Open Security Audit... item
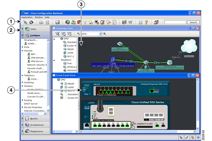Image resolution: width=212 pixels, height=141 pixels. [x=35, y=68]
